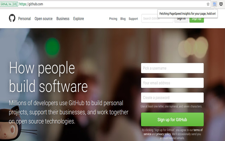Open the Pocket extension icon
The height and width of the screenshot is (141, 225).
point(221,4)
